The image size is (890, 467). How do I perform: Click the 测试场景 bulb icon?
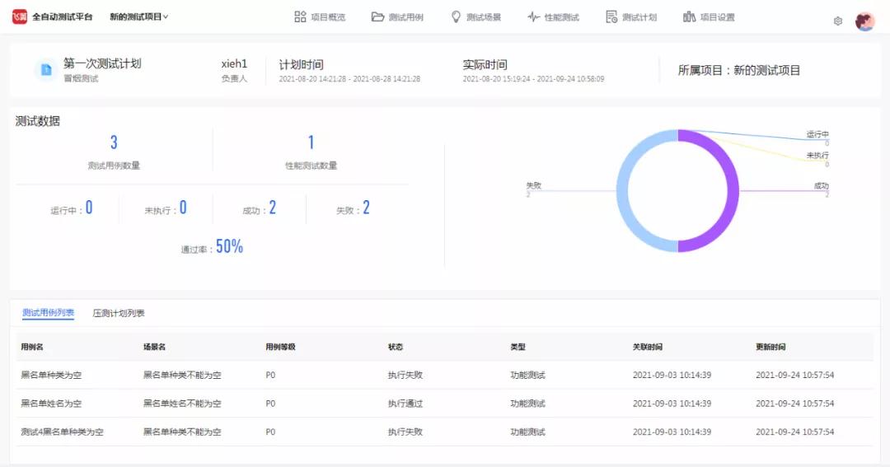point(456,17)
